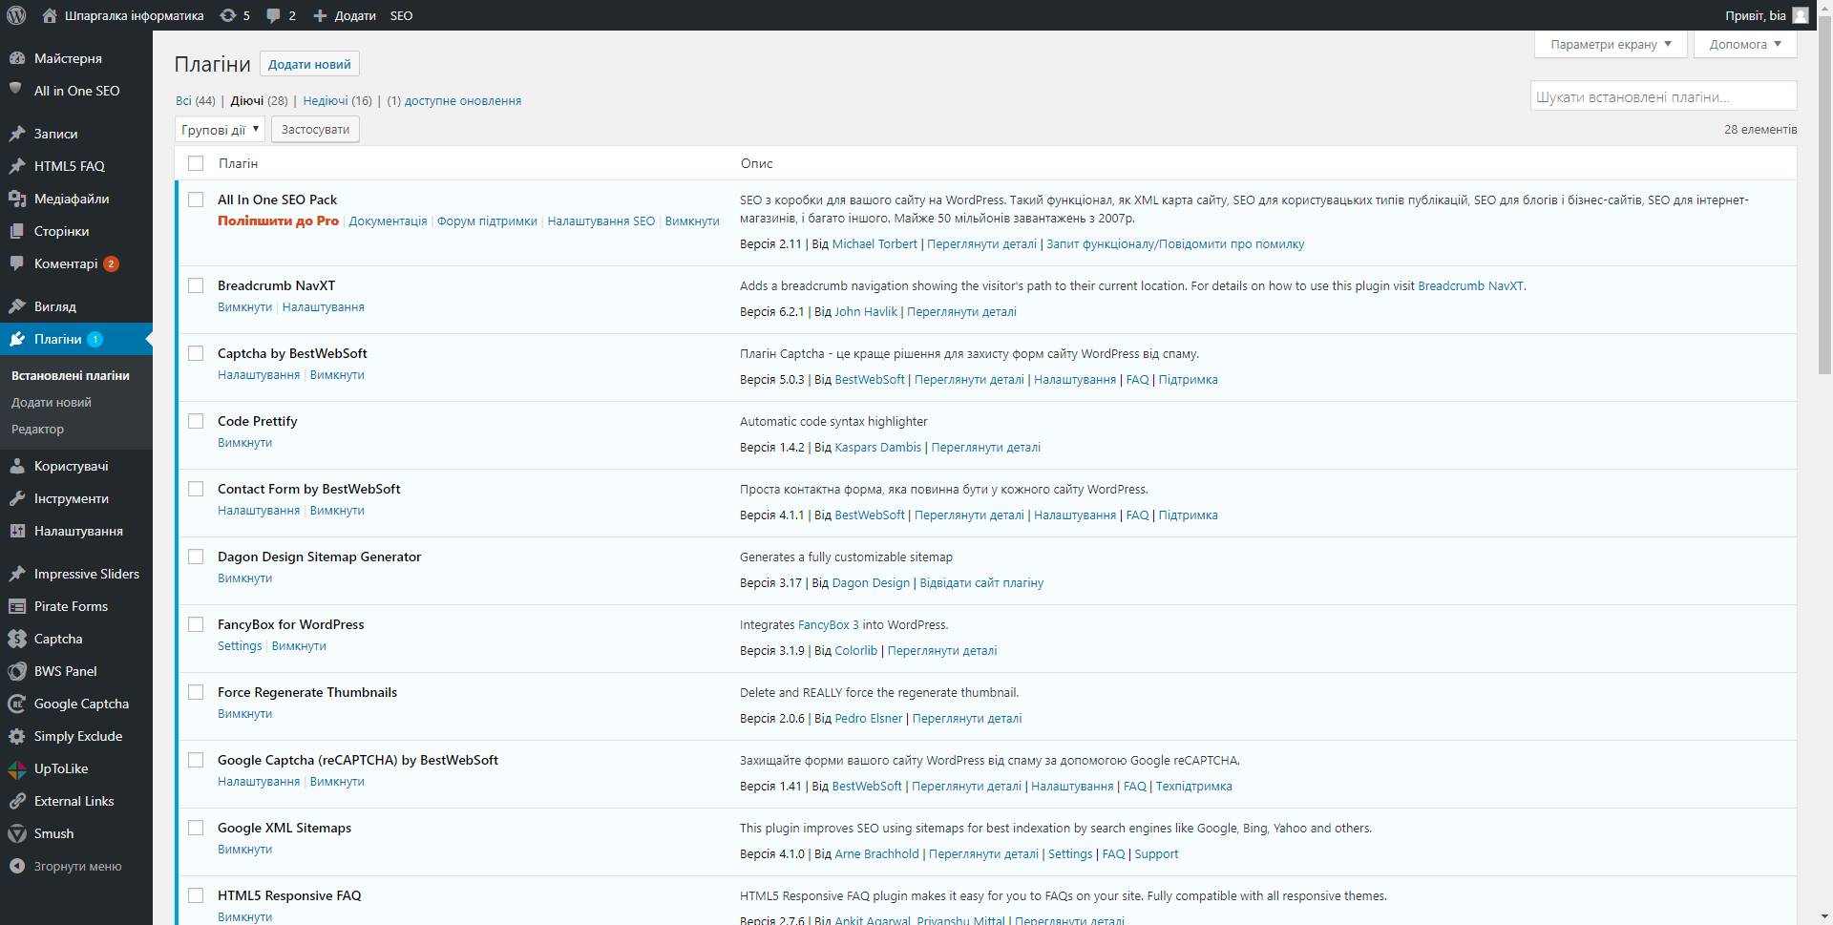Click the Google Captcha sidebar icon
This screenshot has height=925, width=1833.
point(16,704)
